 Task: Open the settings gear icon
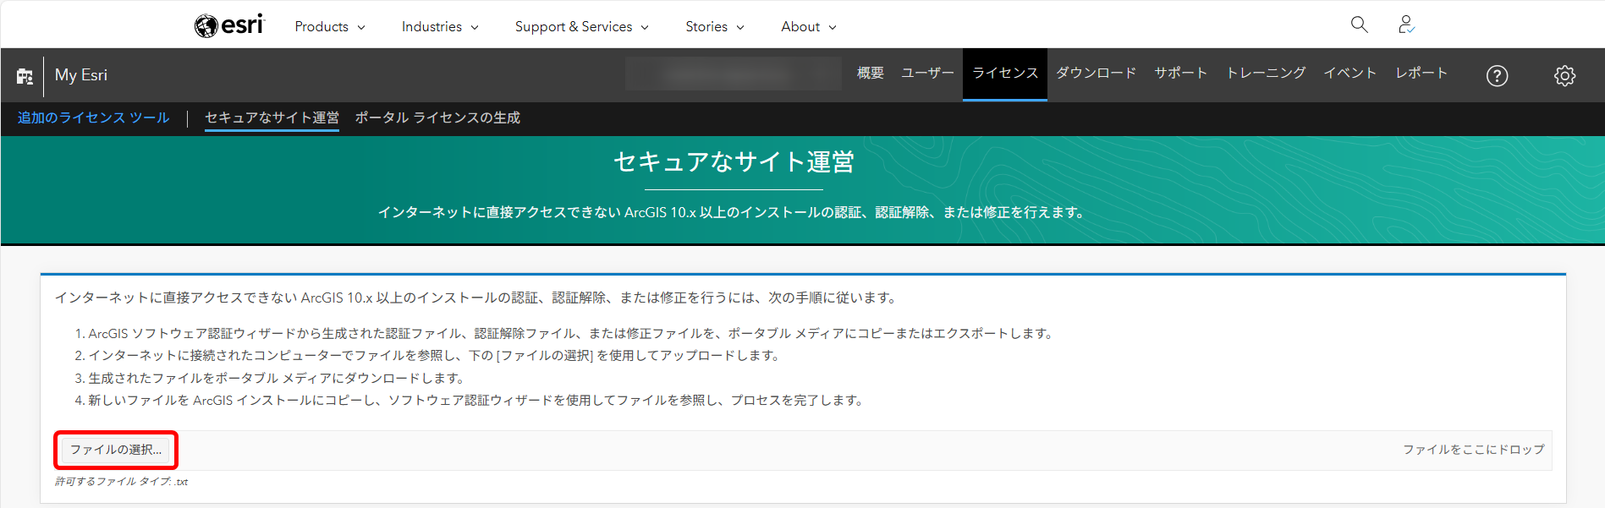click(1564, 76)
